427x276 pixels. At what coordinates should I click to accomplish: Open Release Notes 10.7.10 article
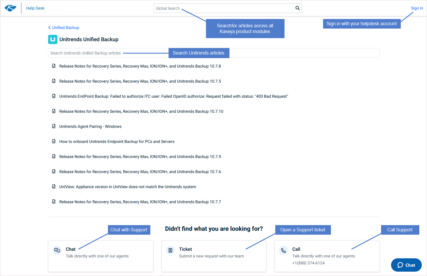click(141, 111)
